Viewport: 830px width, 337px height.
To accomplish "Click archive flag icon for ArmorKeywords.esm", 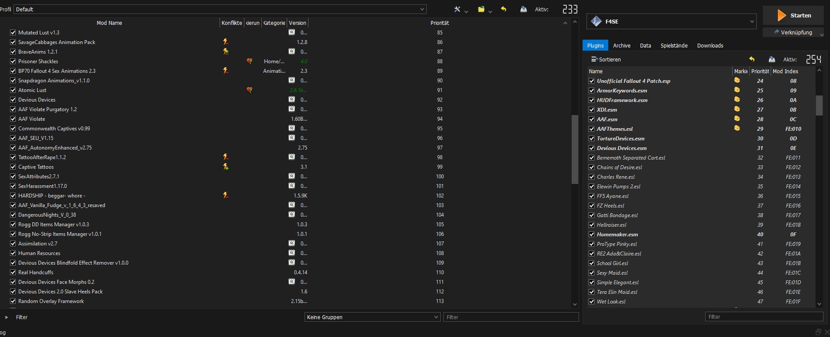I will point(737,90).
